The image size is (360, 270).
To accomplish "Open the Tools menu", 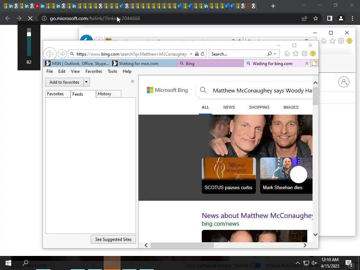I will tap(112, 71).
